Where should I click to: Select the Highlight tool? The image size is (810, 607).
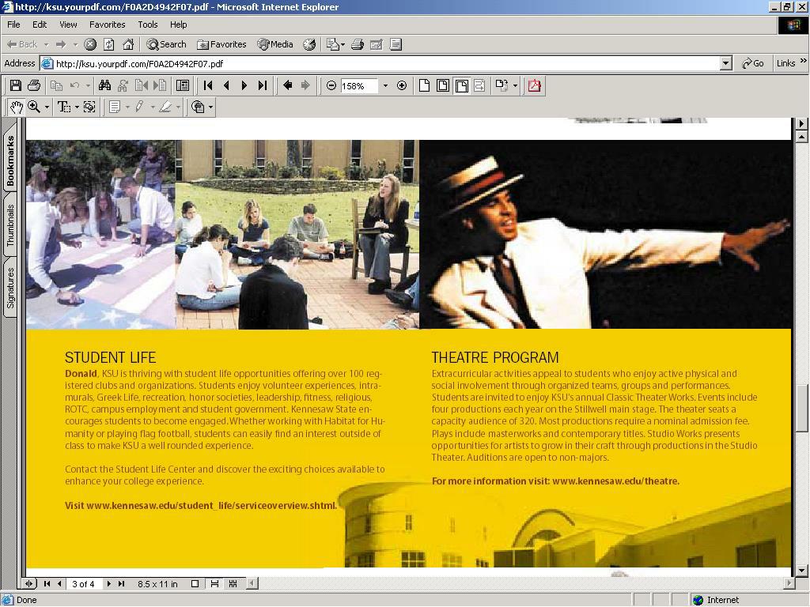(x=165, y=107)
